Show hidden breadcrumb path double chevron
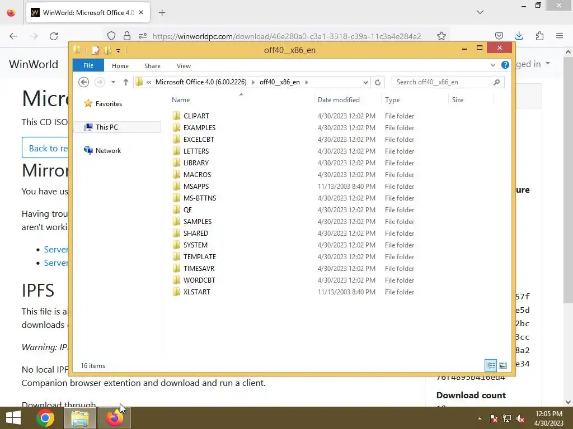573x429 pixels. click(149, 82)
